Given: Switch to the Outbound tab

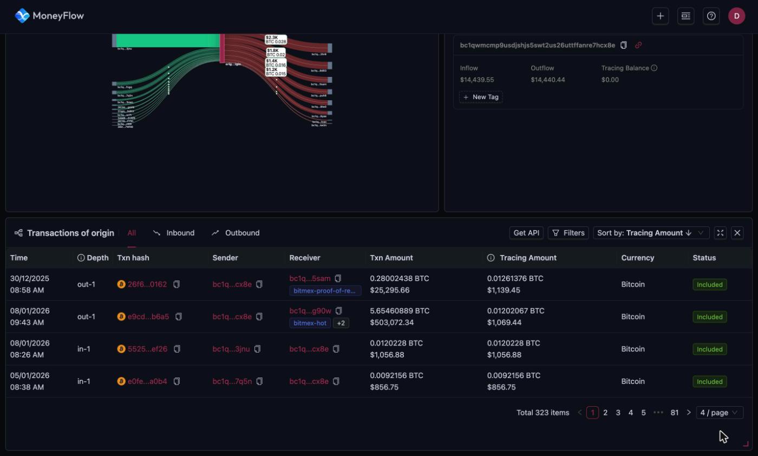Looking at the screenshot, I should 236,233.
